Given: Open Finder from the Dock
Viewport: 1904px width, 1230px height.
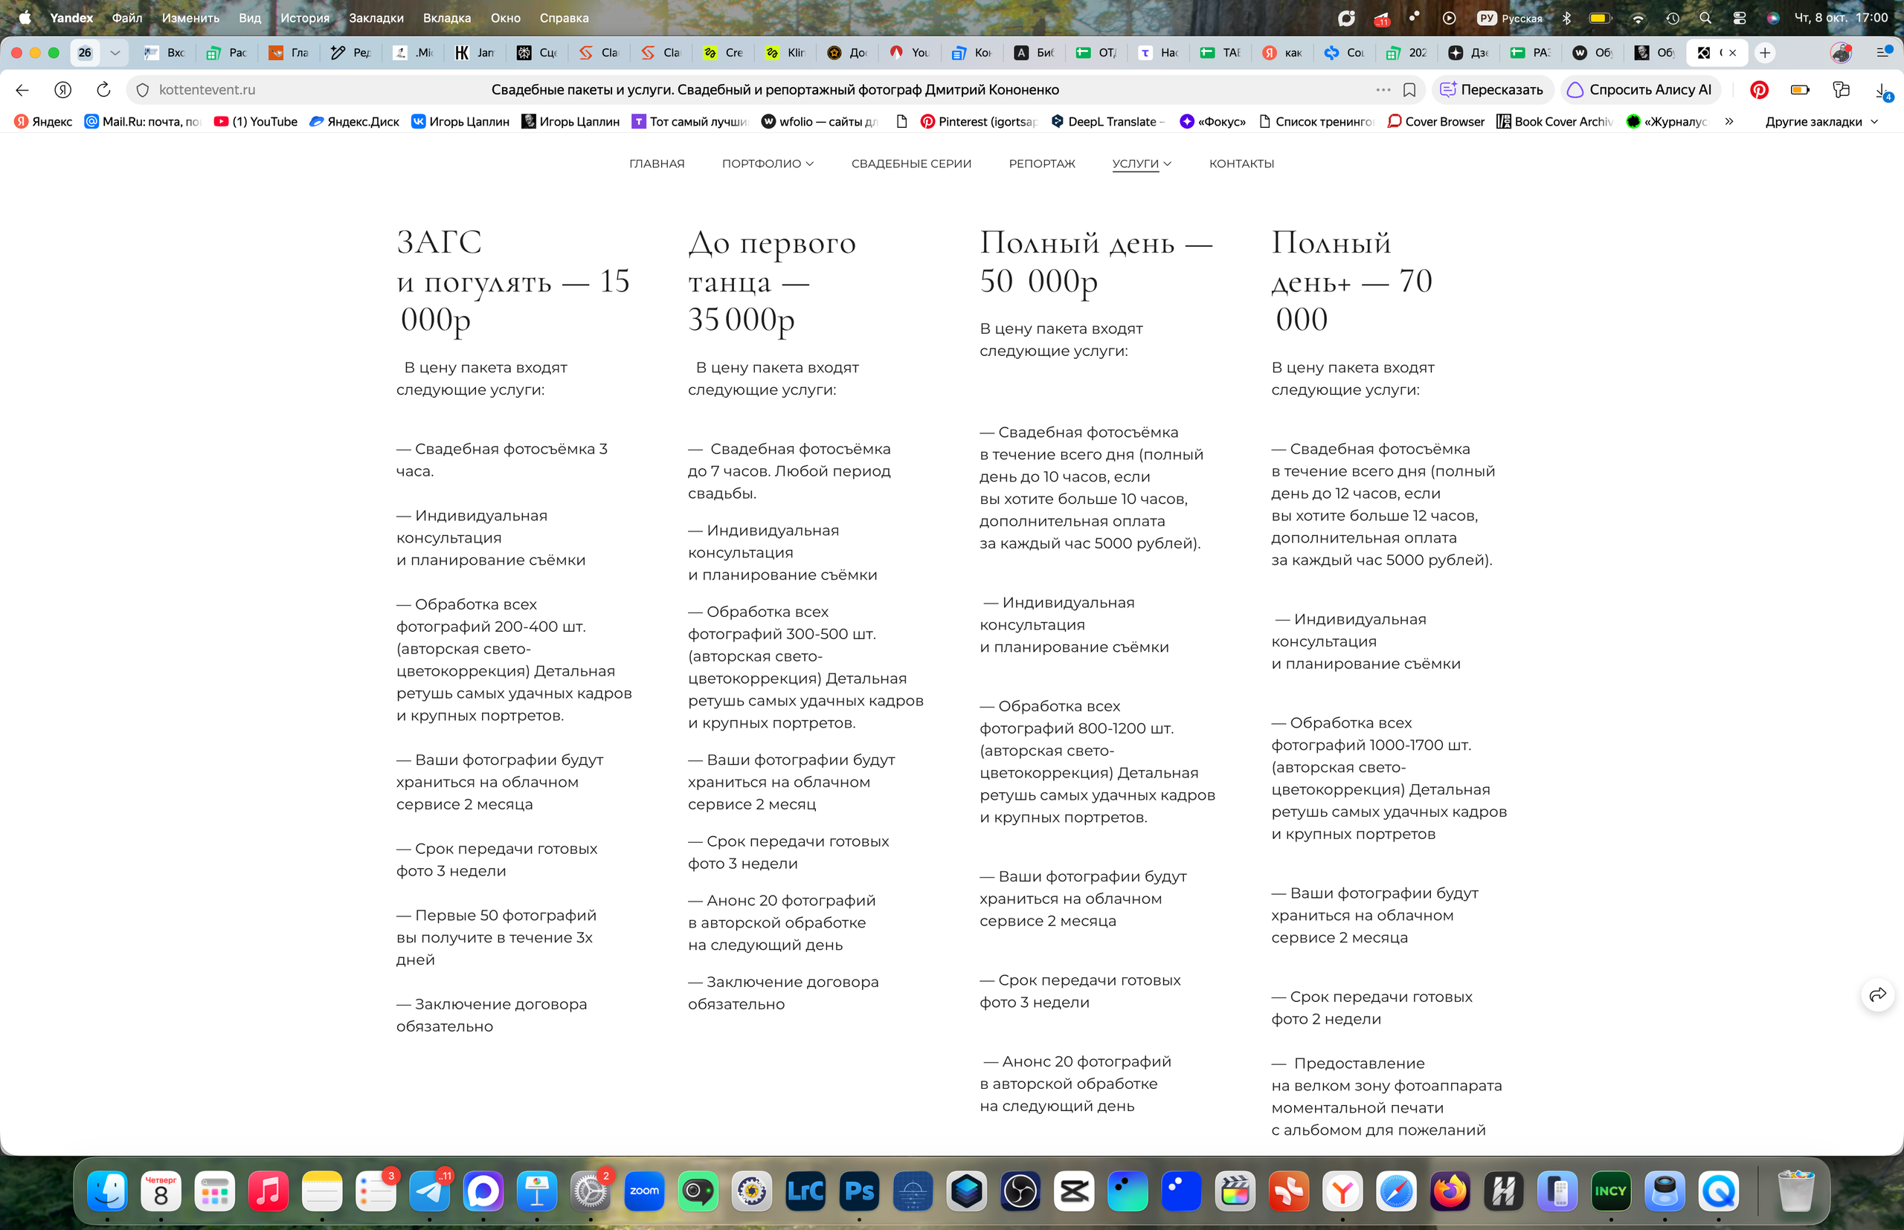Looking at the screenshot, I should [x=107, y=1191].
